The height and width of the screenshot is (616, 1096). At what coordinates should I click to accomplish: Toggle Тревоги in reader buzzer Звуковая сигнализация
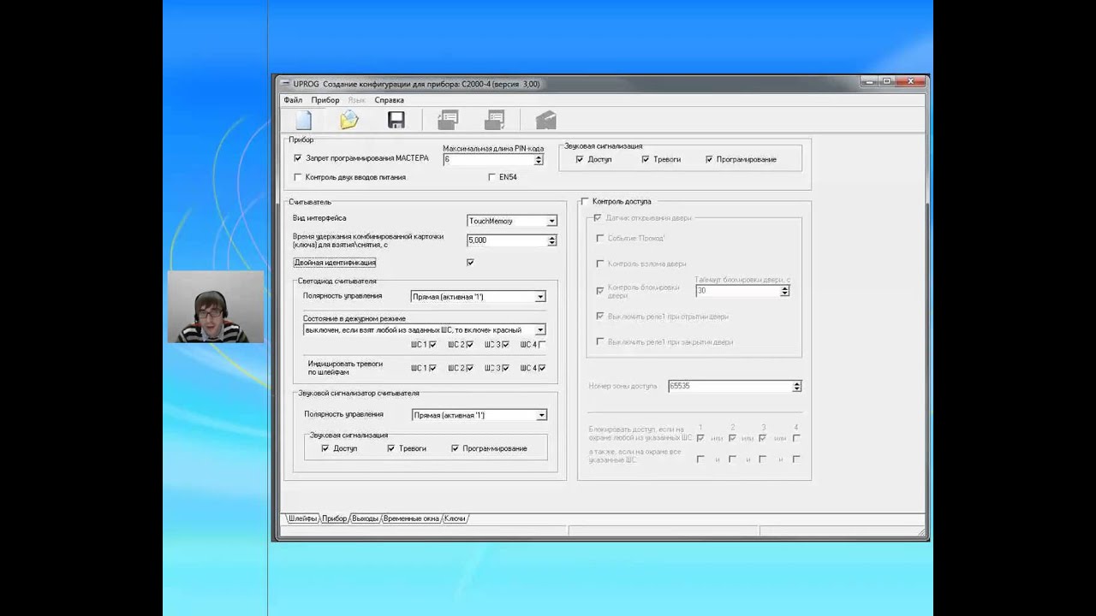tap(391, 448)
